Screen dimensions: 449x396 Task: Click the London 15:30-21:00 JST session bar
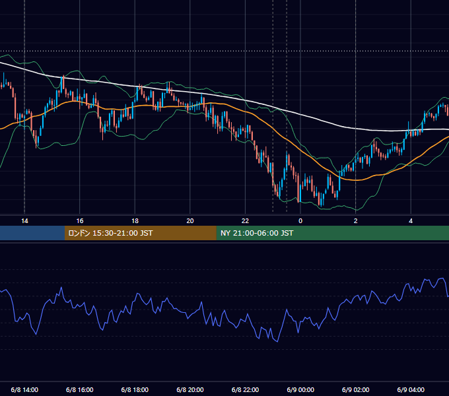click(x=140, y=233)
